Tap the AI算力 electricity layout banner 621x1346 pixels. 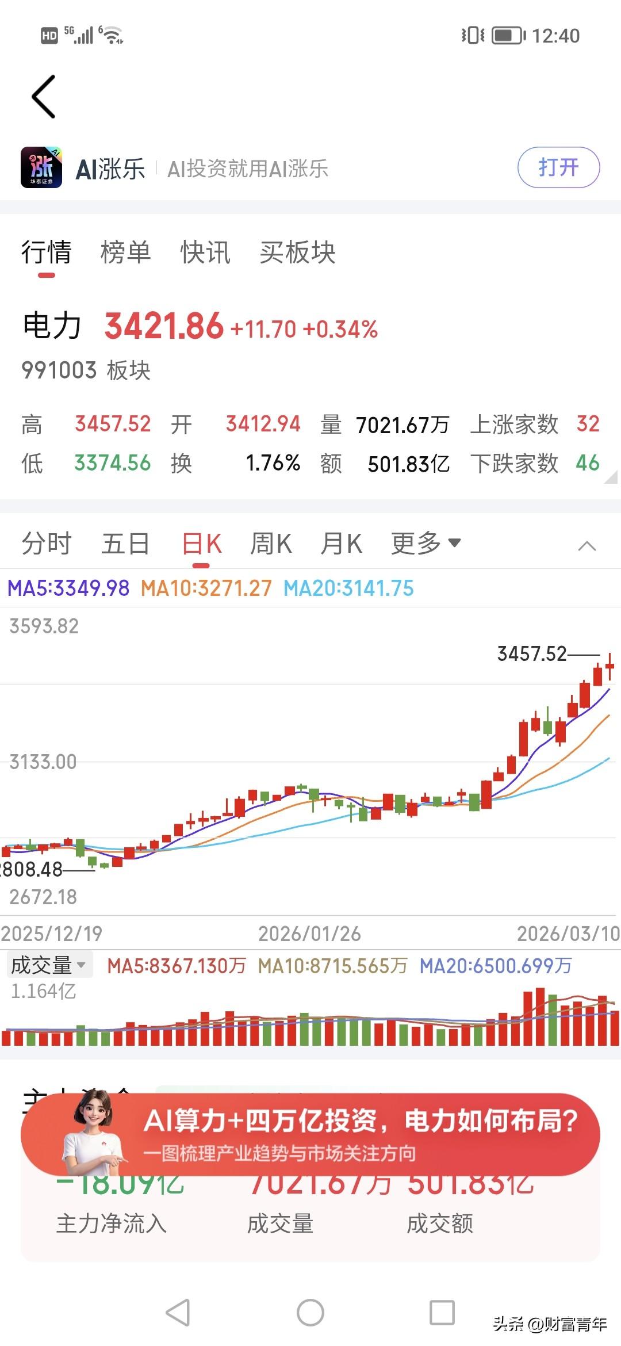[310, 1134]
